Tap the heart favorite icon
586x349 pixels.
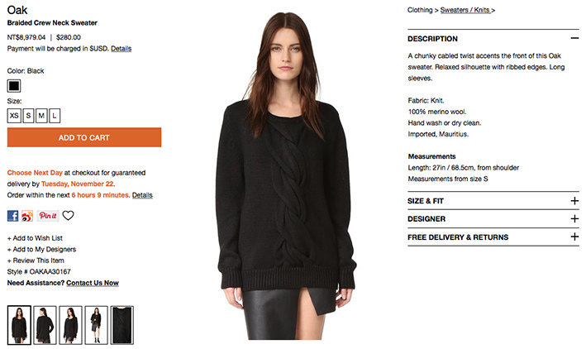click(x=68, y=216)
